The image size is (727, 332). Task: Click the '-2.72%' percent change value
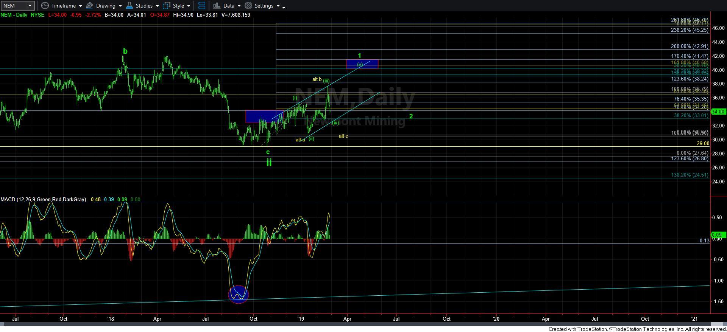click(x=93, y=15)
